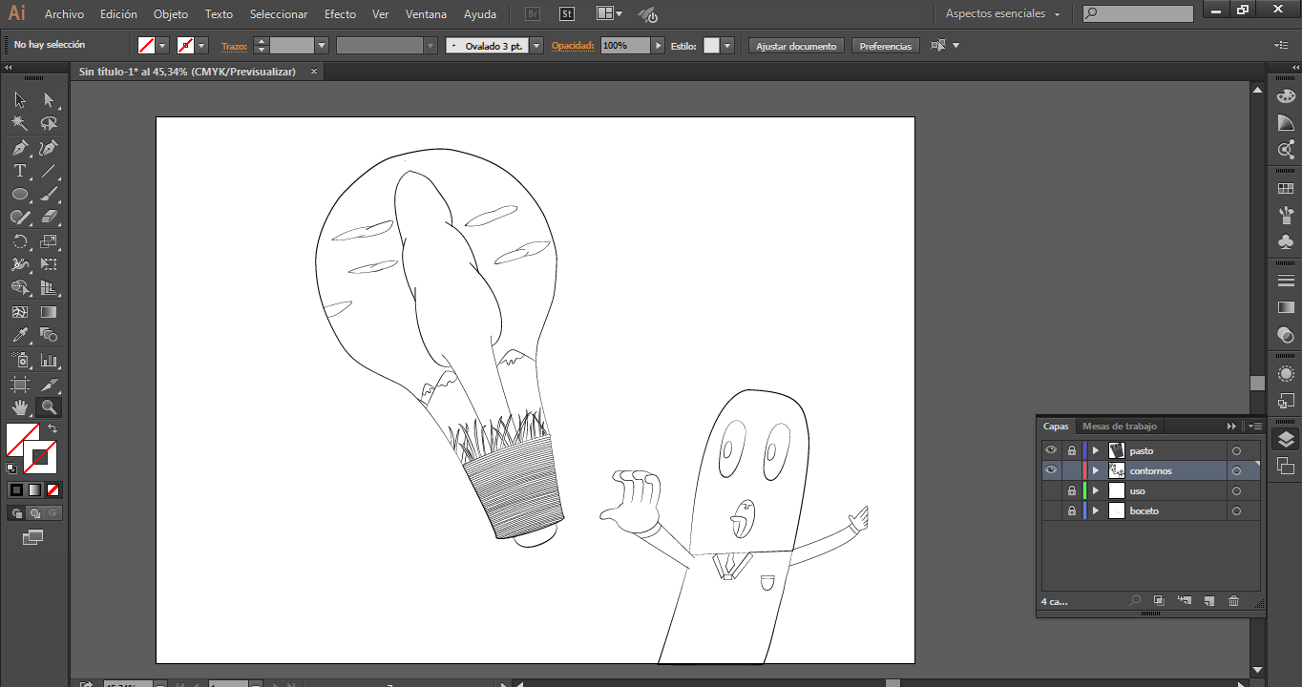Screen dimensions: 1302x687
Task: Click the Preferencias button
Action: point(885,46)
